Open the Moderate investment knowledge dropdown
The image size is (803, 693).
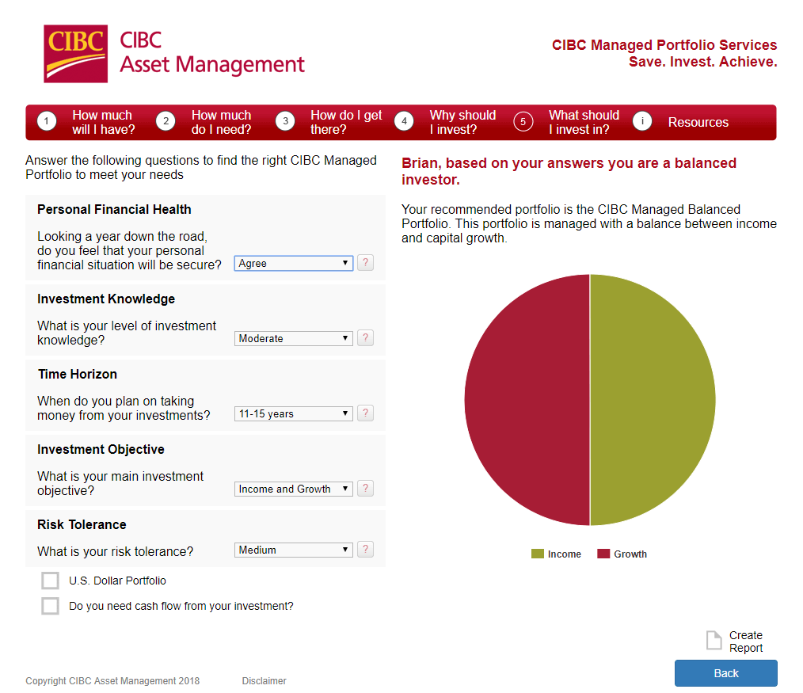tap(294, 338)
